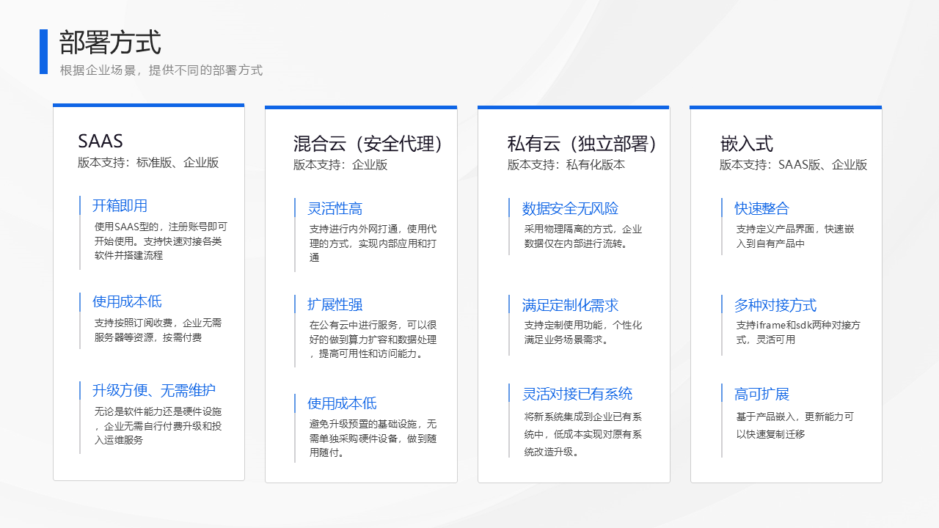
Task: Click 使用成本低 heading in SAAS card
Action: [x=127, y=301]
